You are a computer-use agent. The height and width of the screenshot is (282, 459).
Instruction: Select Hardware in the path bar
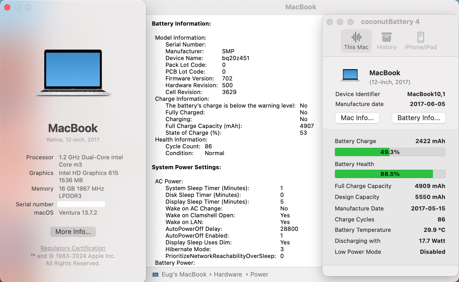pos(228,274)
